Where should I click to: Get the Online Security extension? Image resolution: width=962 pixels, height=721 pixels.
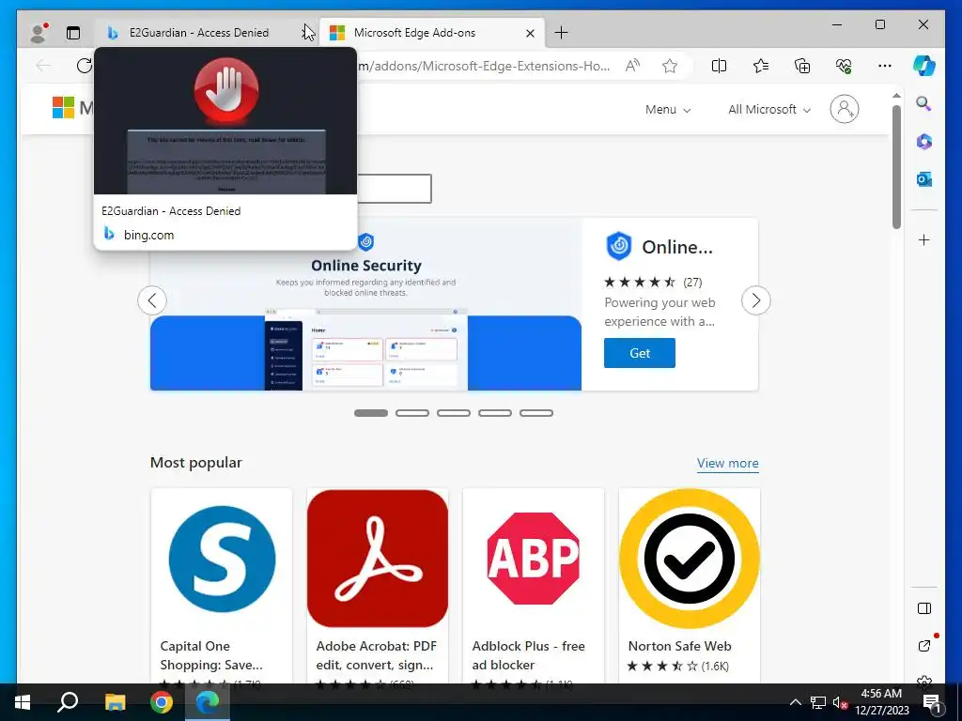tap(639, 353)
